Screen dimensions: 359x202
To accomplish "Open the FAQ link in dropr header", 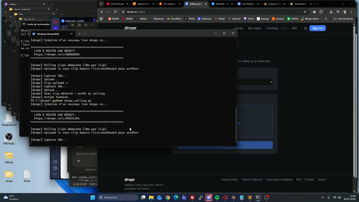I will point(294,28).
